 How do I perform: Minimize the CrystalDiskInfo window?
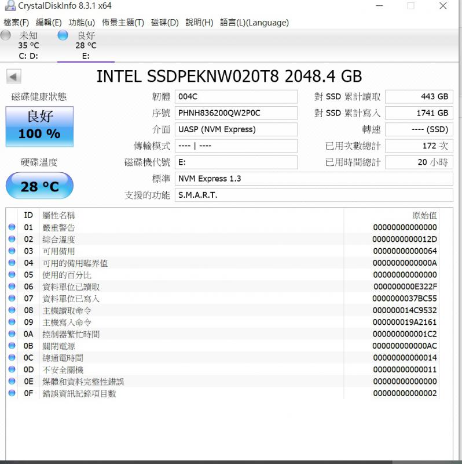[379, 6]
